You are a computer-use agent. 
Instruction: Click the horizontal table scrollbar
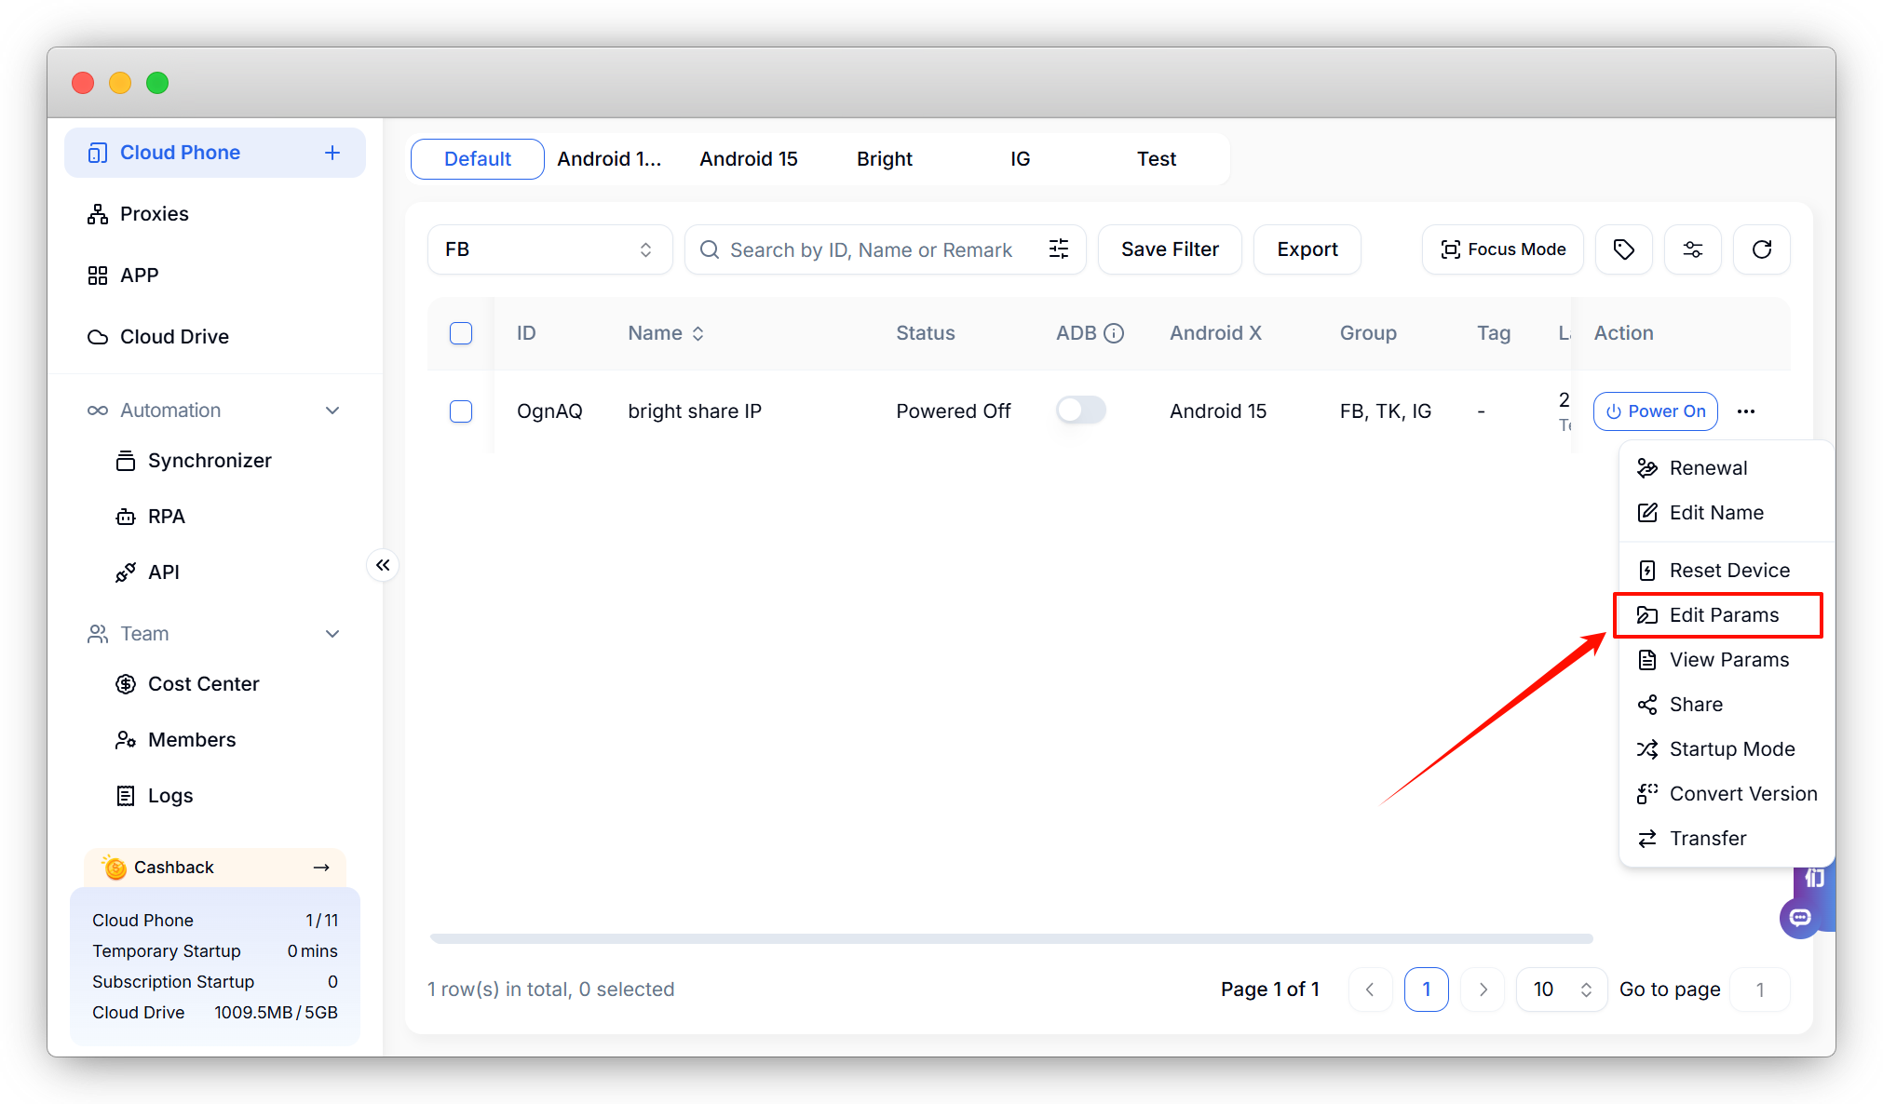pyautogui.click(x=1010, y=938)
